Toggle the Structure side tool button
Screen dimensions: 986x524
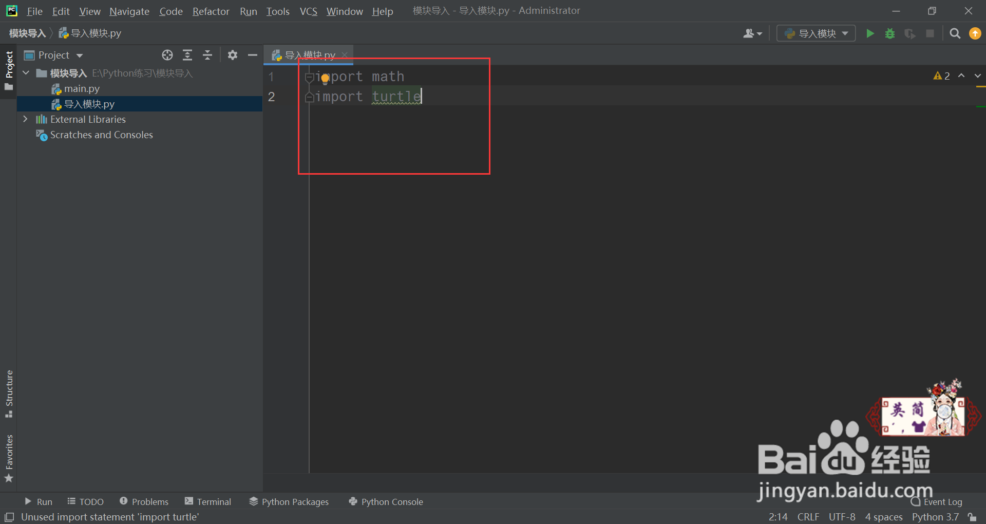pyautogui.click(x=9, y=394)
